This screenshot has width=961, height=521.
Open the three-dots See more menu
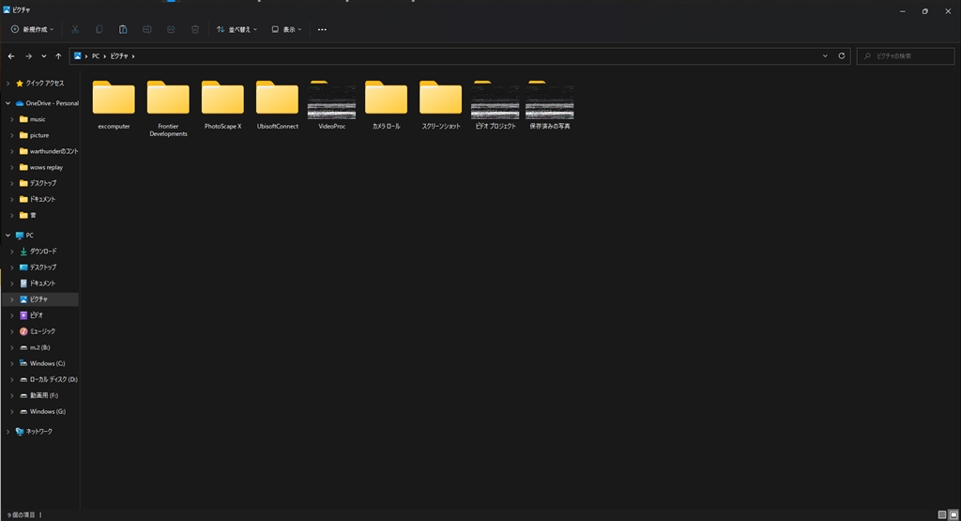pos(322,29)
